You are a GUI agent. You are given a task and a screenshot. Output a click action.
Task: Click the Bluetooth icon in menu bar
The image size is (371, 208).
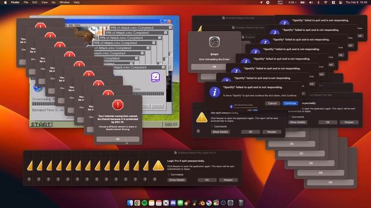pos(318,2)
